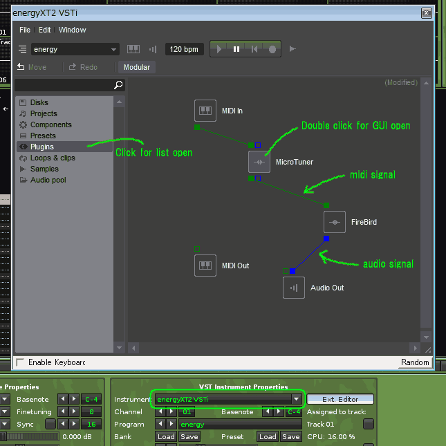
Task: Select the MIDI Out module icon
Action: pyautogui.click(x=205, y=266)
